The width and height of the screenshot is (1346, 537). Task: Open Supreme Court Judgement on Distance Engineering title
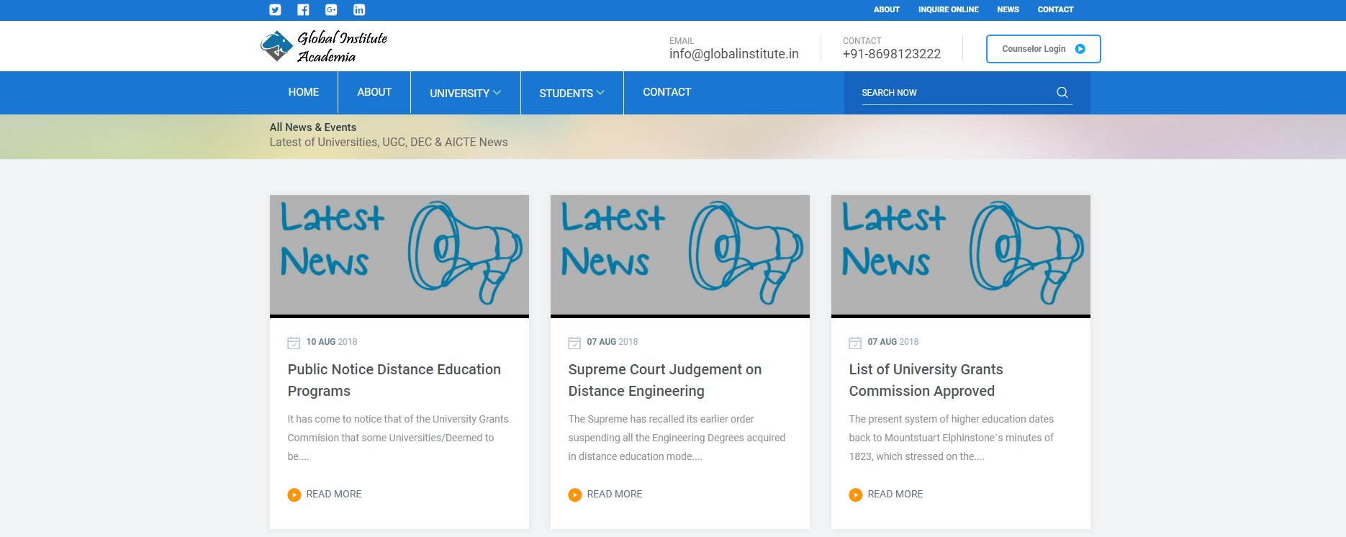click(664, 380)
